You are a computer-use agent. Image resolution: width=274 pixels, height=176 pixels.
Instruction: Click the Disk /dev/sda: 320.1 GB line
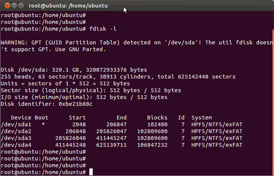pyautogui.click(x=74, y=70)
